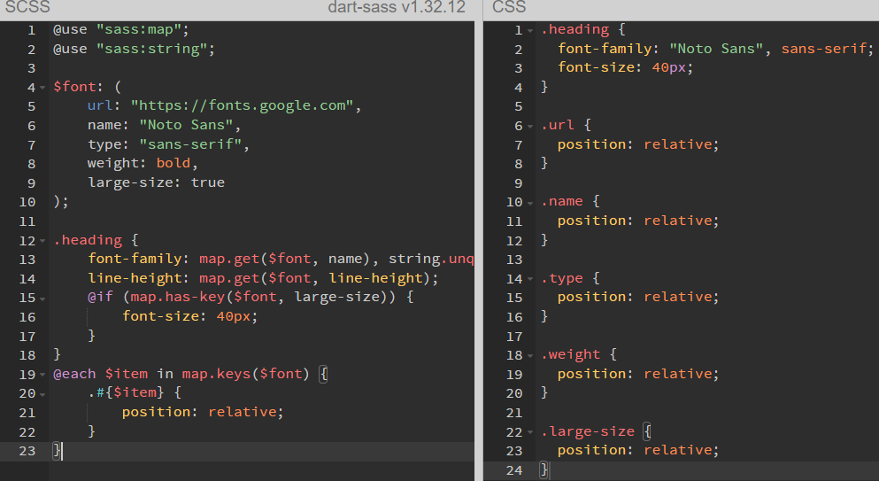Collapse the @if block fold arrow

click(x=42, y=298)
